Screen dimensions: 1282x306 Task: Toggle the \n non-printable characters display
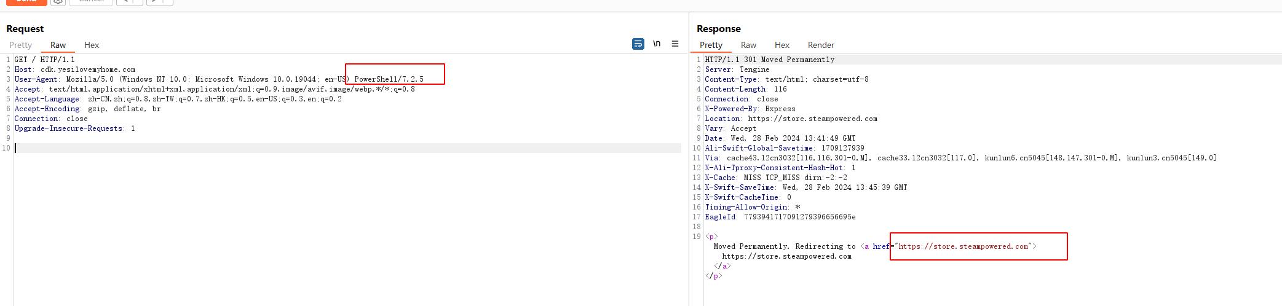tap(657, 44)
